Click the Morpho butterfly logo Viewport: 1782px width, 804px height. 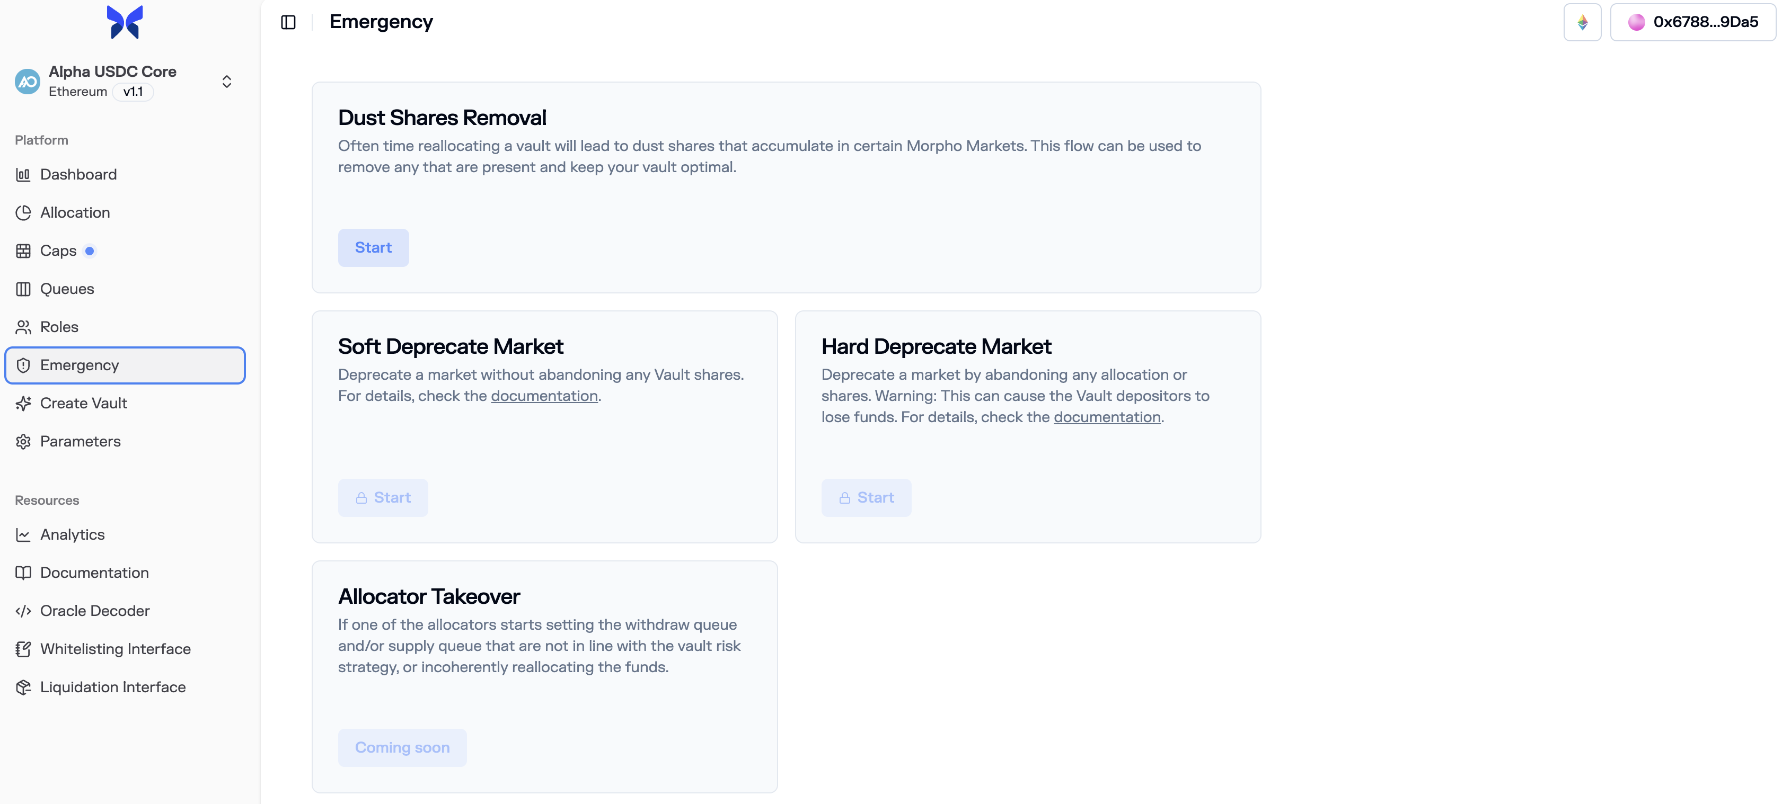[125, 22]
